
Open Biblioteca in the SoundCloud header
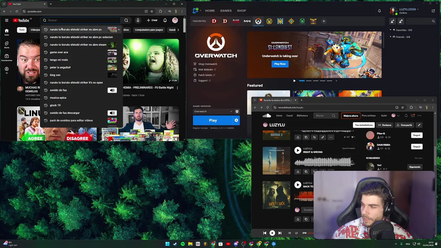(x=302, y=116)
